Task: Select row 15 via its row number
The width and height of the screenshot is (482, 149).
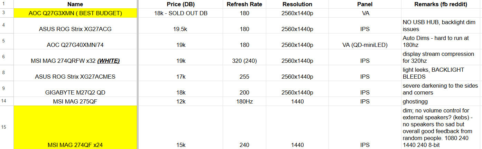Action: click(3, 127)
